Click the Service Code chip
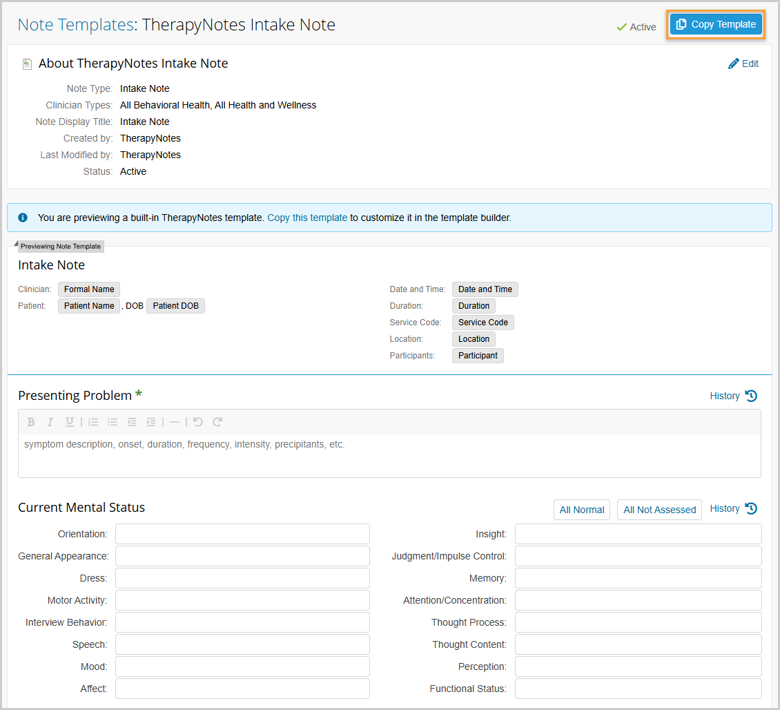This screenshot has height=710, width=780. coord(483,323)
